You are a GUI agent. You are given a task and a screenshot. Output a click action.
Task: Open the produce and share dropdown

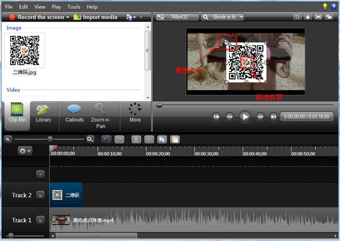[x=131, y=17]
